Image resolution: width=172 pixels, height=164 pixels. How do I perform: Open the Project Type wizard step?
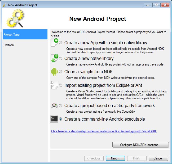[25, 34]
